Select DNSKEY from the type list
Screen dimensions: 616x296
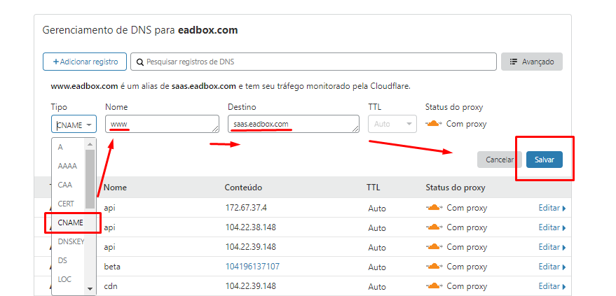pos(71,241)
